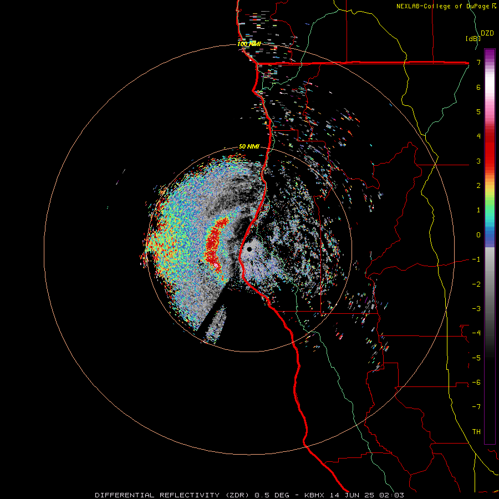Click the 3 value on the color scale

[478, 161]
